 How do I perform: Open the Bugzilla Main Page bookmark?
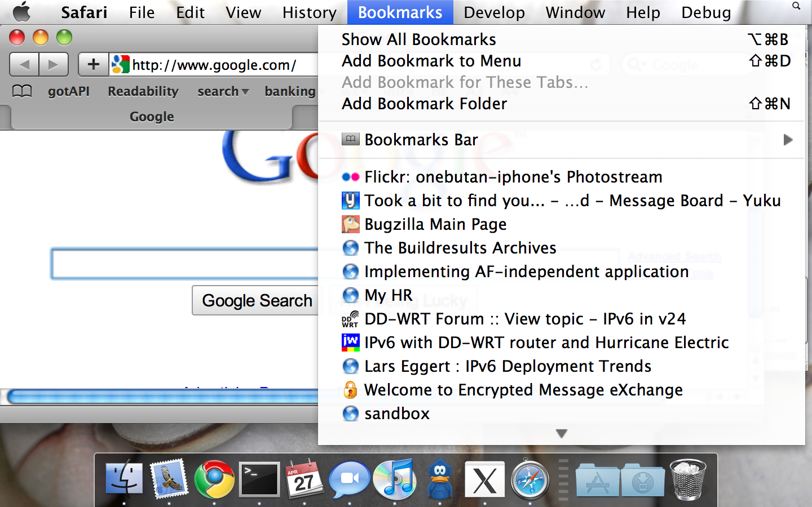[x=562, y=224]
